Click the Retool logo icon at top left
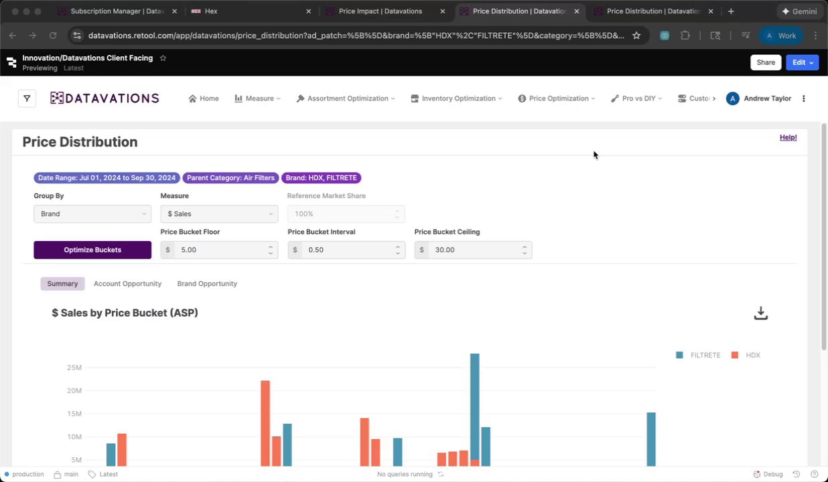This screenshot has width=828, height=482. click(11, 62)
